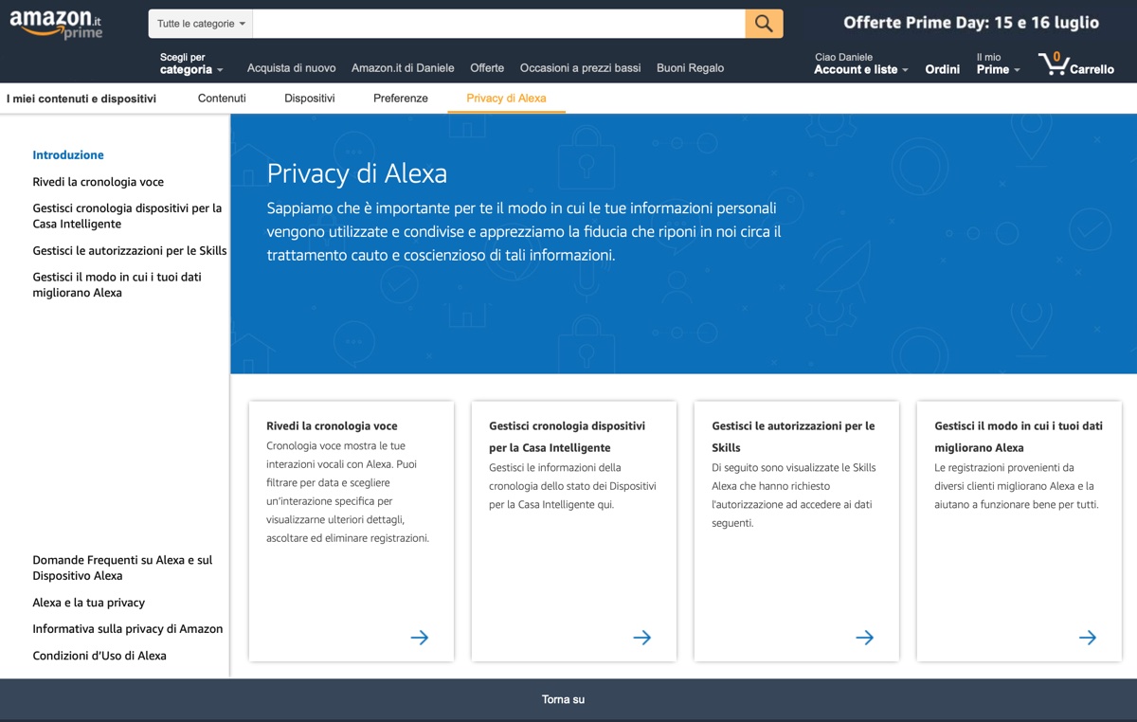Viewport: 1137px width, 722px height.
Task: Open Ordini in the header
Action: tap(942, 69)
